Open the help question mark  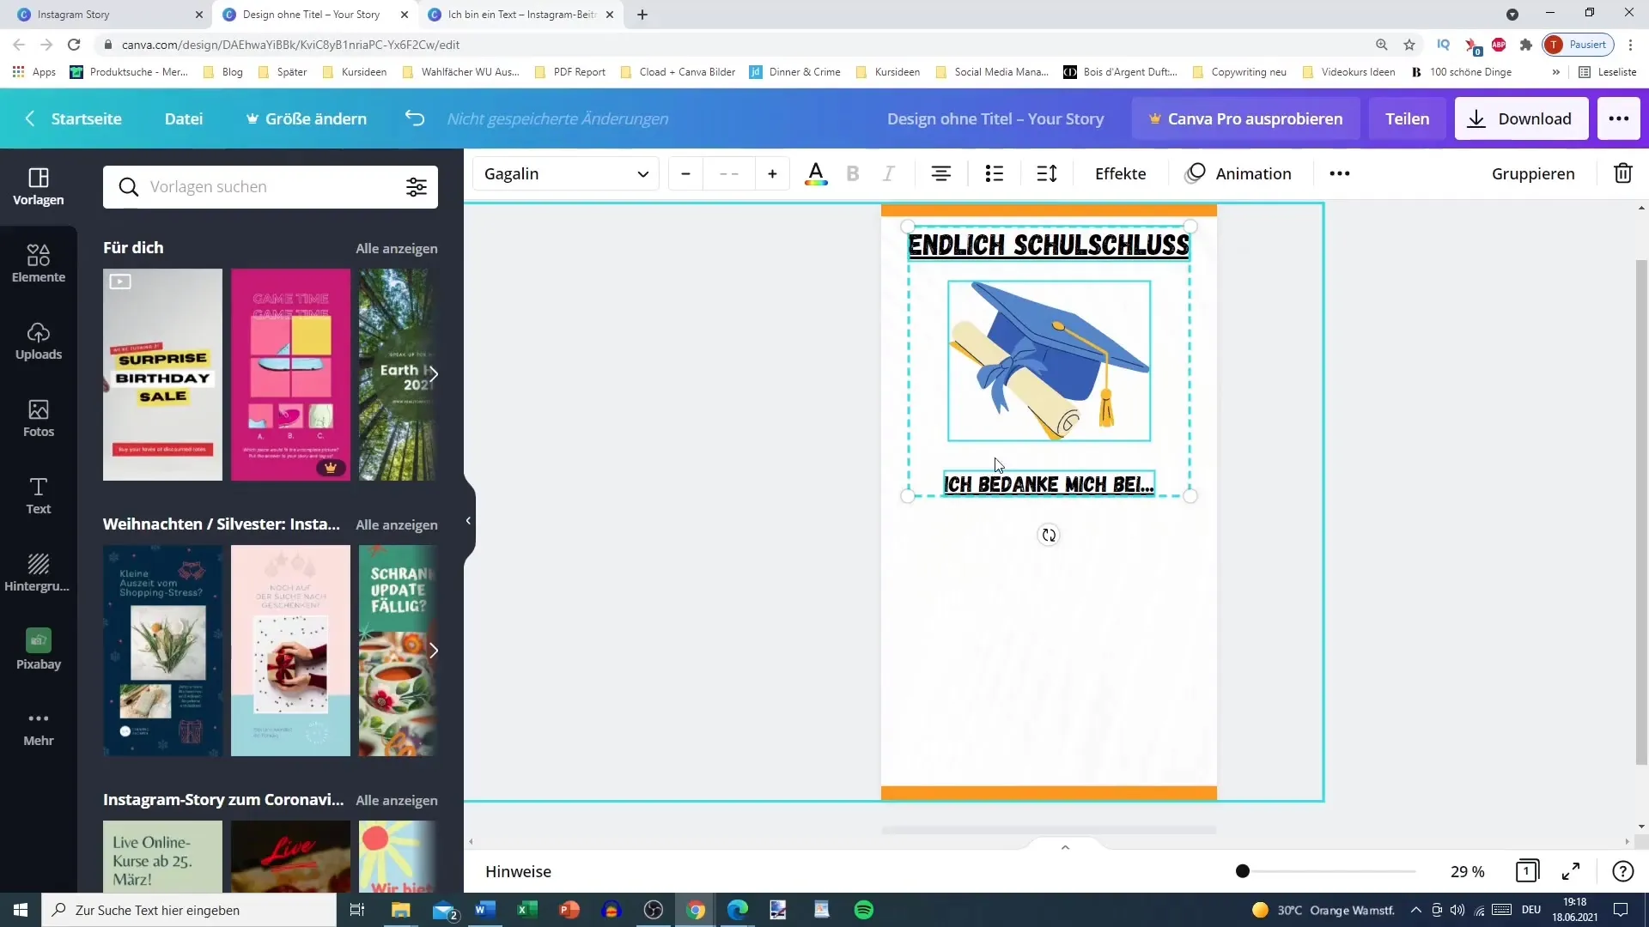1622,871
